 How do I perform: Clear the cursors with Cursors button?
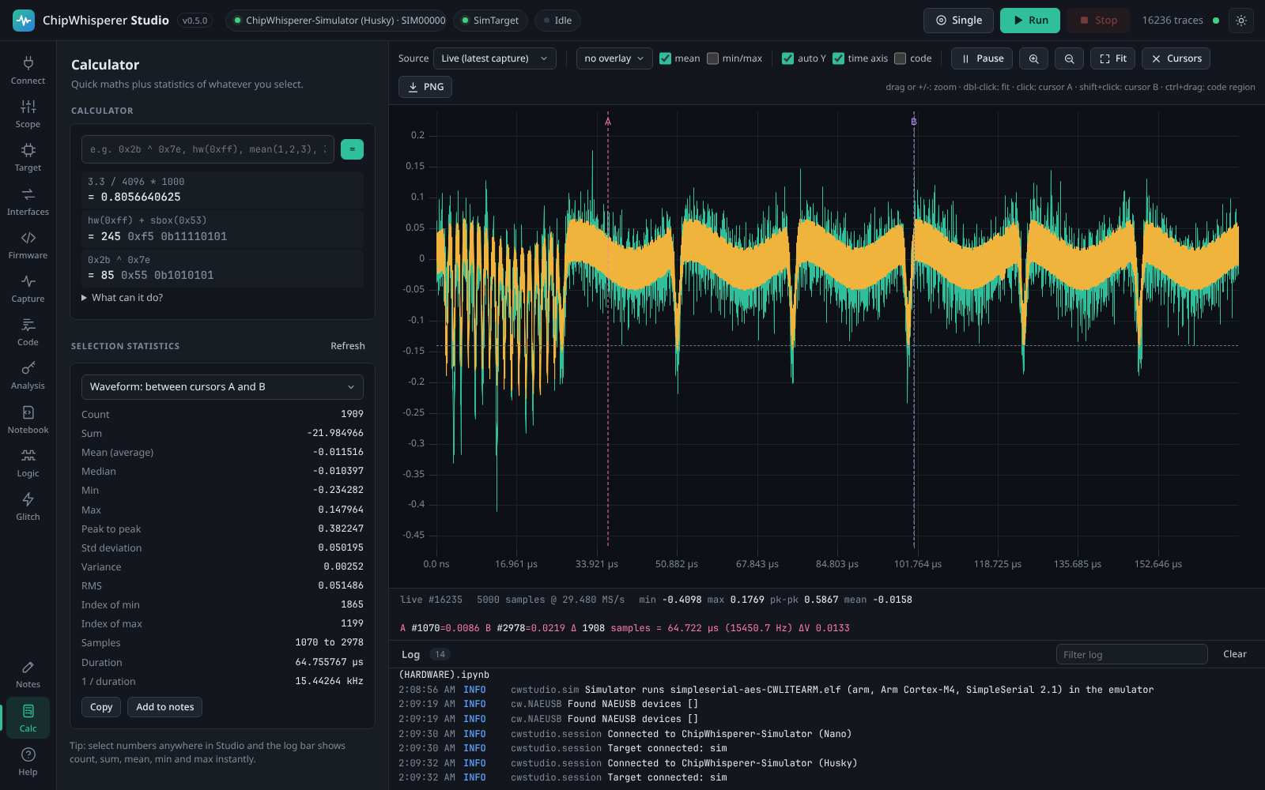point(1176,58)
